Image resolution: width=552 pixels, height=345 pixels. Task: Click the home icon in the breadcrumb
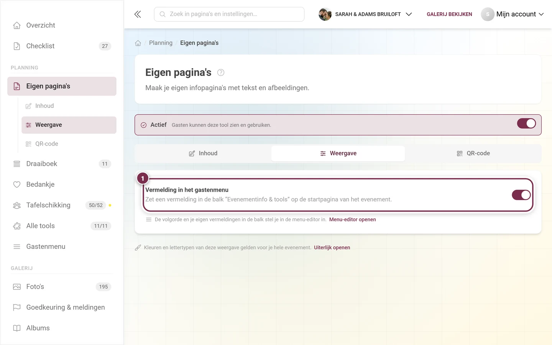138,43
